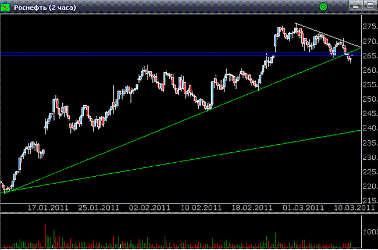Click the 18.02.2011 date label

click(252, 208)
